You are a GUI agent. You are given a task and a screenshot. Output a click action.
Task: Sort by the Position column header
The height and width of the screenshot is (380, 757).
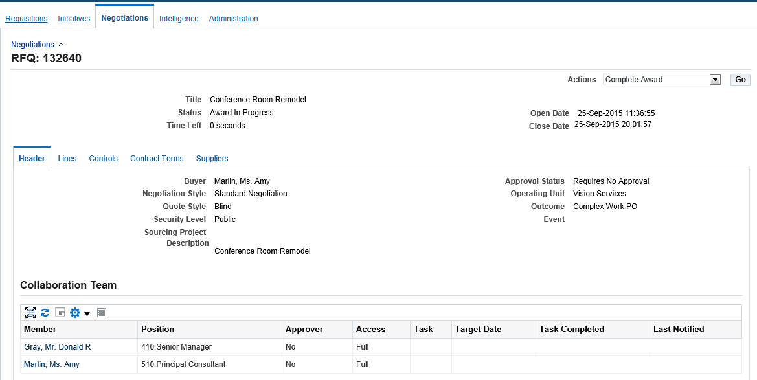point(157,329)
